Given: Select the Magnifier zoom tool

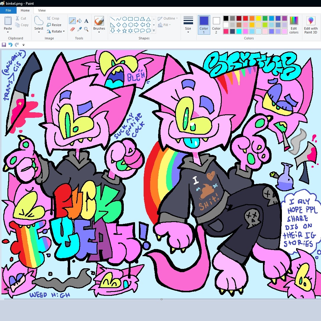Looking at the screenshot, I should pyautogui.click(x=86, y=29).
